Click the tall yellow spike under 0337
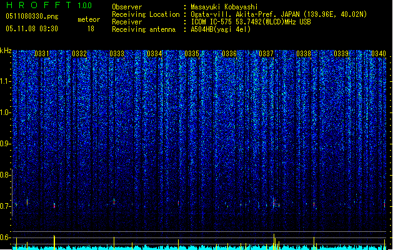Image resolution: width=393 pixels, height=250 pixels. (x=274, y=242)
